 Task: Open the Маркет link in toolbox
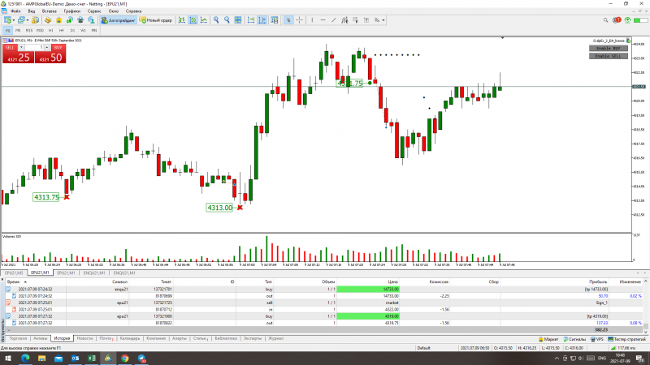click(548, 339)
